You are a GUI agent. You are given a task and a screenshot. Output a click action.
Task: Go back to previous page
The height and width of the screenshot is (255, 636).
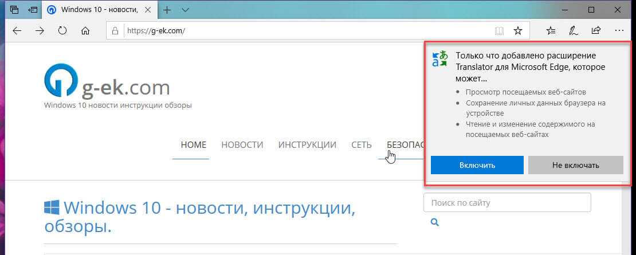tap(17, 31)
